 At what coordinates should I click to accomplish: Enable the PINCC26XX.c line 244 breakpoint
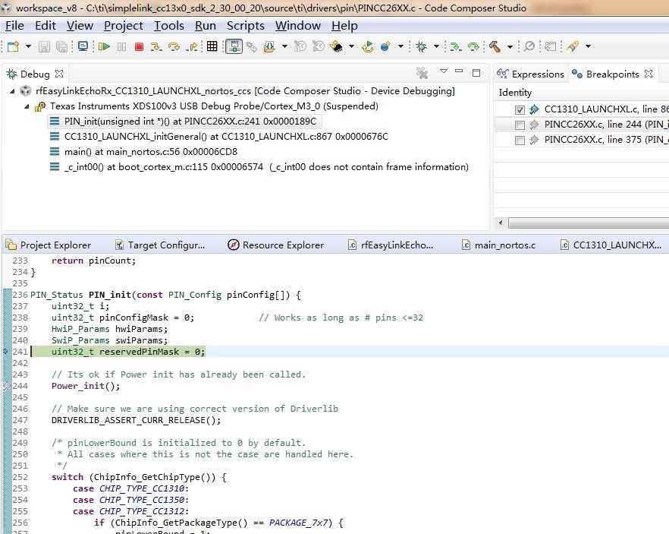pyautogui.click(x=520, y=124)
